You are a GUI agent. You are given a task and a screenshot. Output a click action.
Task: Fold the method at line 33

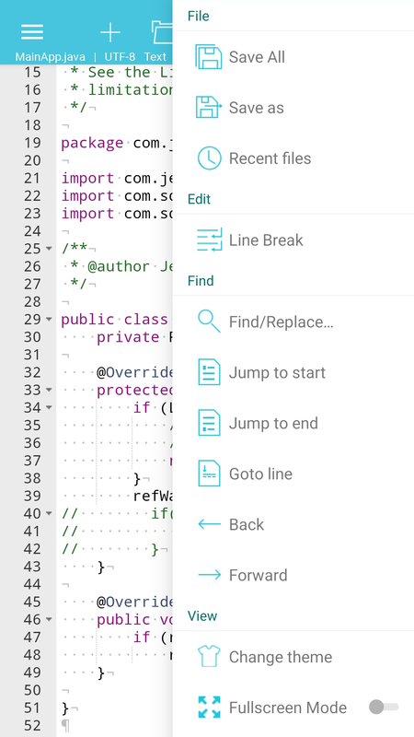pos(49,390)
